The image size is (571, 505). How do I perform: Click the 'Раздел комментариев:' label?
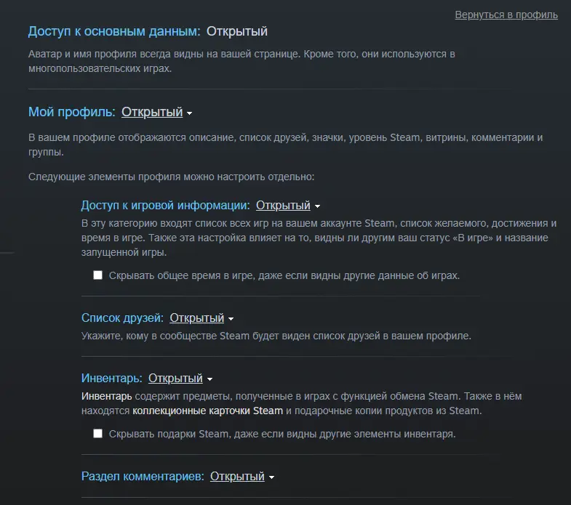pyautogui.click(x=143, y=476)
